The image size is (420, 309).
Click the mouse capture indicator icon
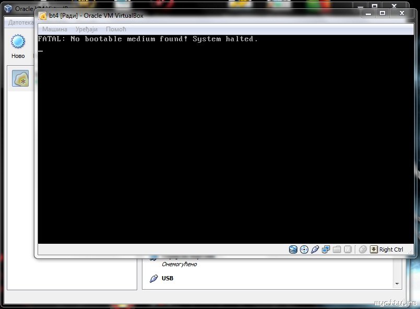363,249
